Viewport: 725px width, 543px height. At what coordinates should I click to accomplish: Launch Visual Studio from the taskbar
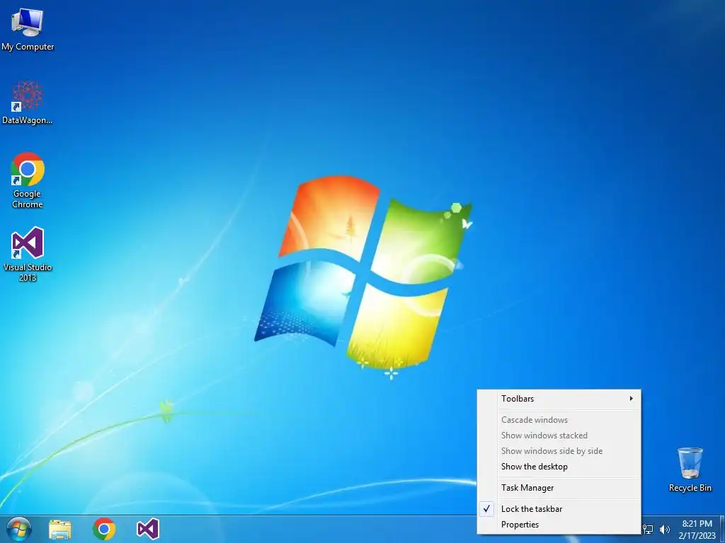click(x=148, y=529)
